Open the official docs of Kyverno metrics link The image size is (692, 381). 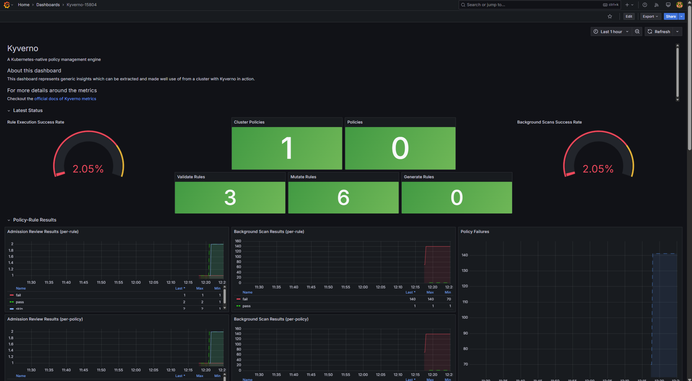click(65, 99)
